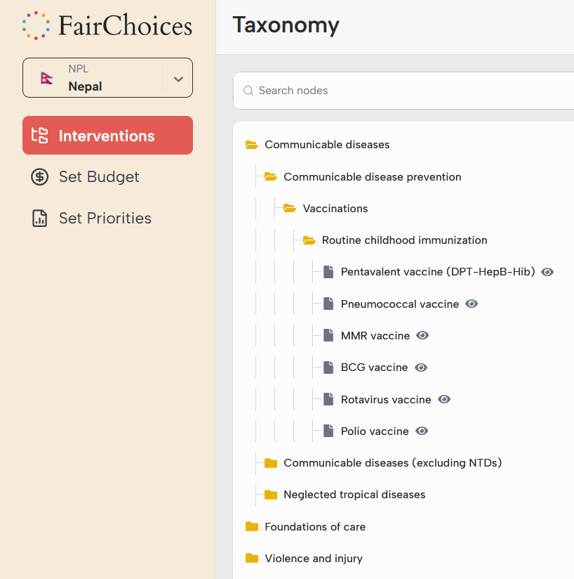Click the search magnifier icon
This screenshot has height=579, width=574.
[248, 91]
